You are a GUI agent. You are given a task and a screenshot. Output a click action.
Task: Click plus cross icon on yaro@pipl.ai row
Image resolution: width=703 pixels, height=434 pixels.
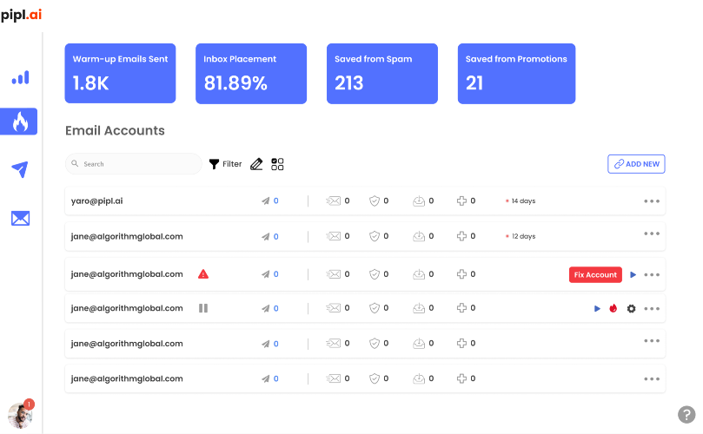461,201
